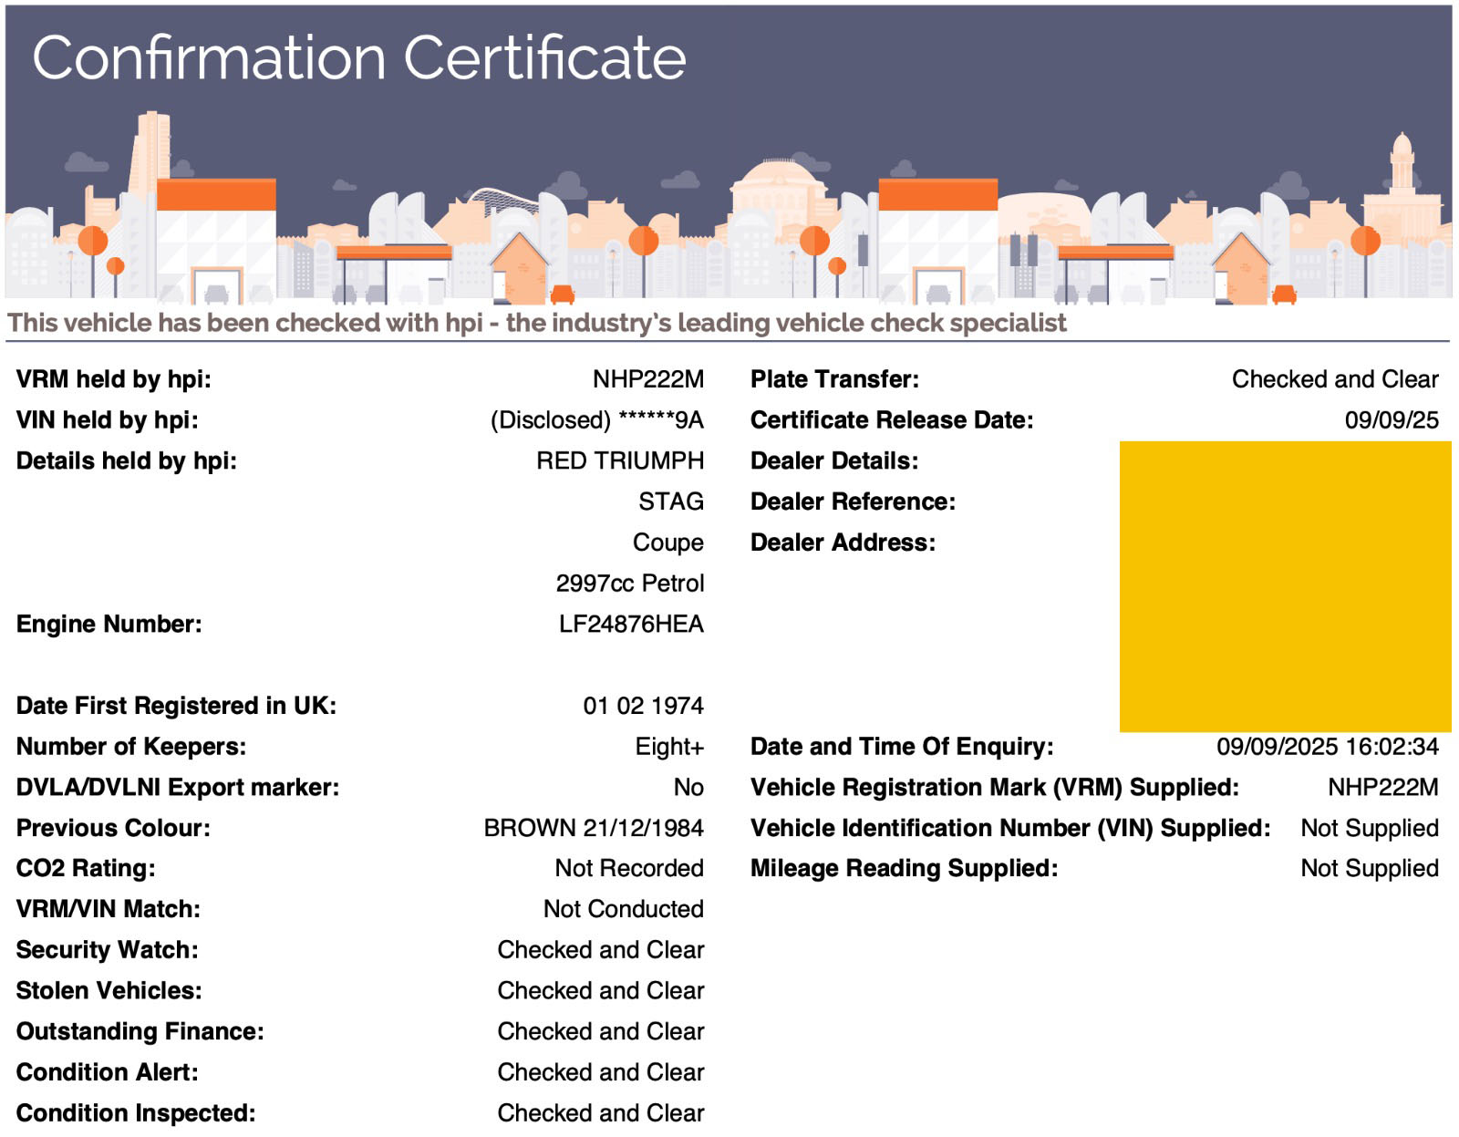Click the '(Disclosed) ******9A' VIN value

[597, 420]
